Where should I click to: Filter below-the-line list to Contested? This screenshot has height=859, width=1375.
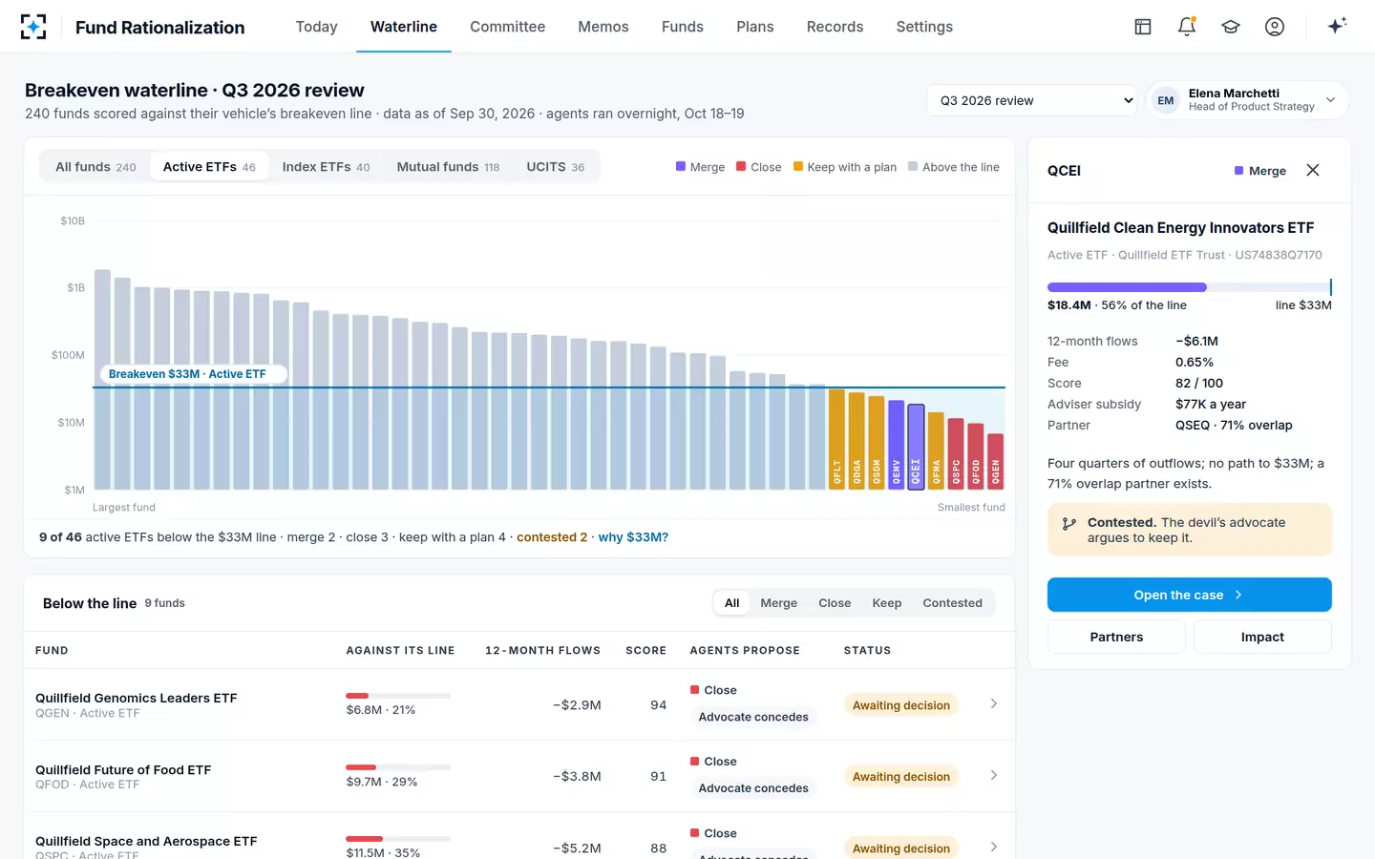(x=952, y=603)
